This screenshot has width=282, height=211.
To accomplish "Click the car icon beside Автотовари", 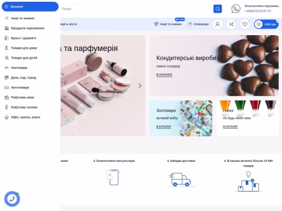I will pyautogui.click(x=6, y=87).
